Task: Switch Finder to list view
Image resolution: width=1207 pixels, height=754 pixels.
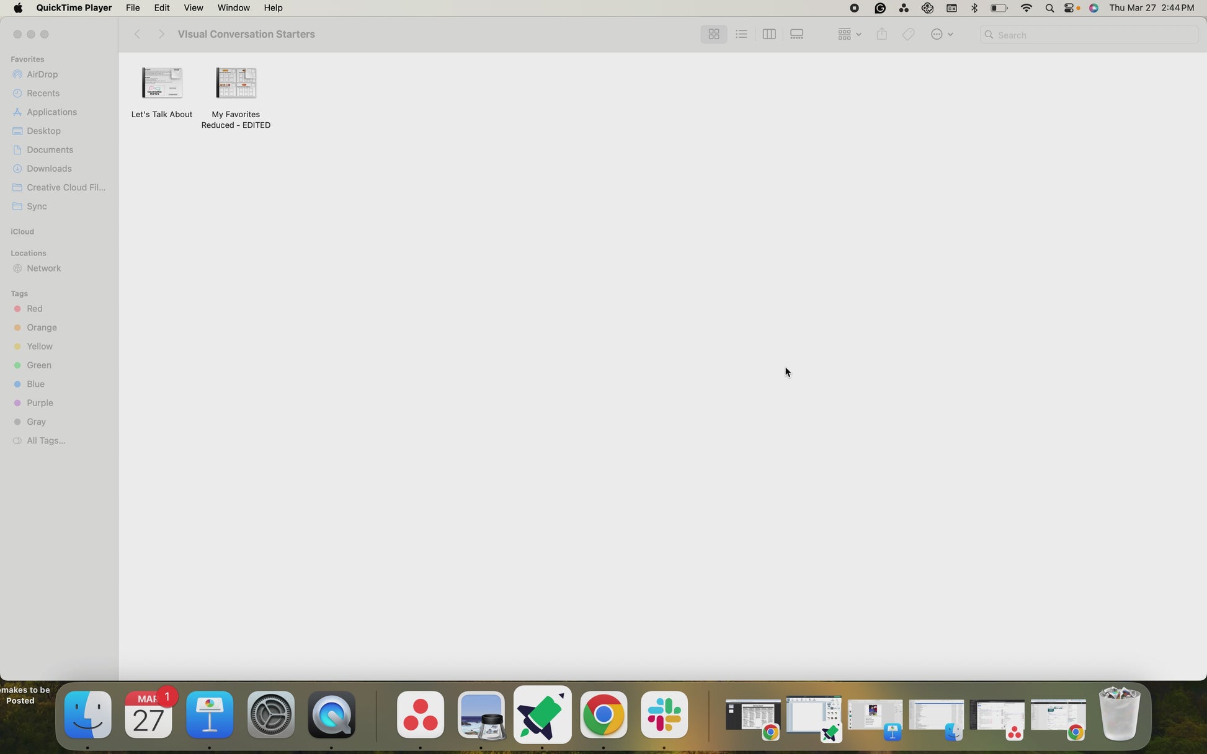Action: pos(741,35)
